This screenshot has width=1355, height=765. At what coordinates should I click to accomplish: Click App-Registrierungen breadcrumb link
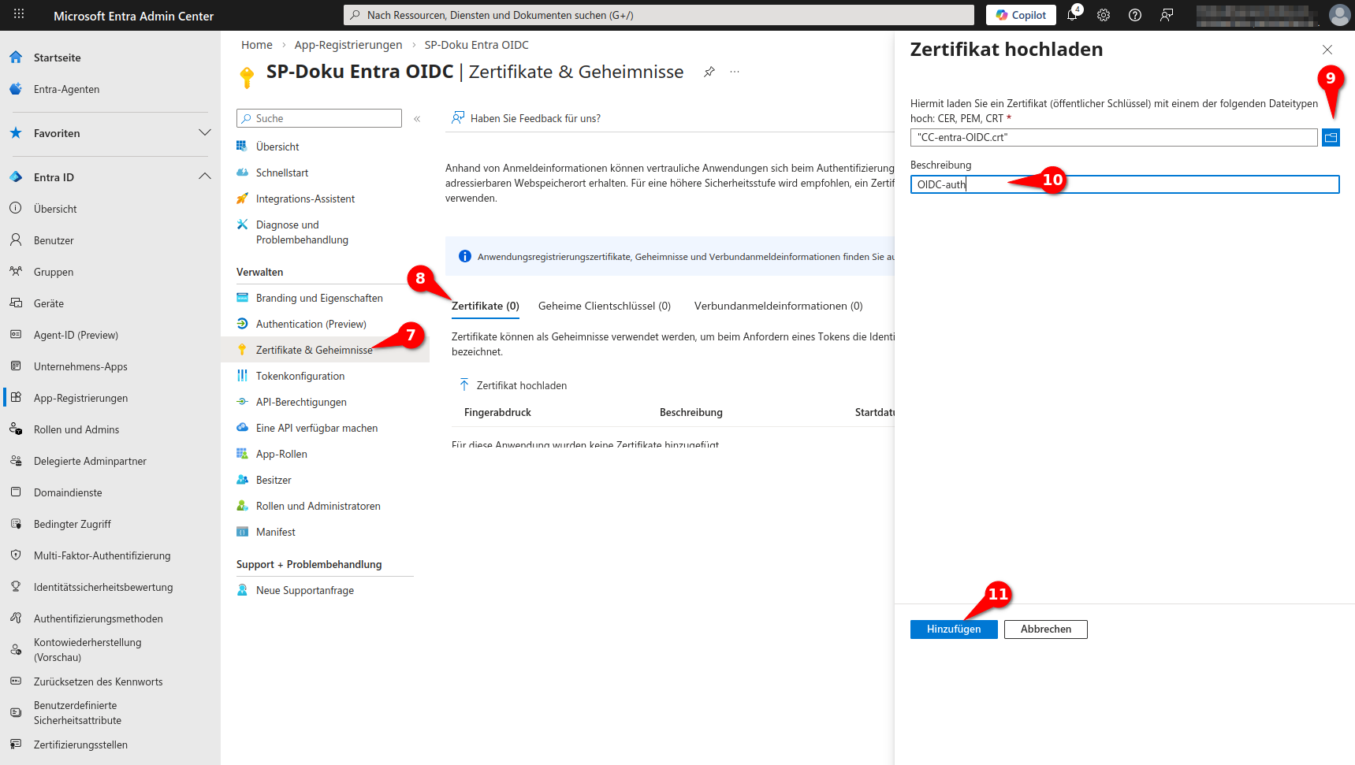pos(348,45)
